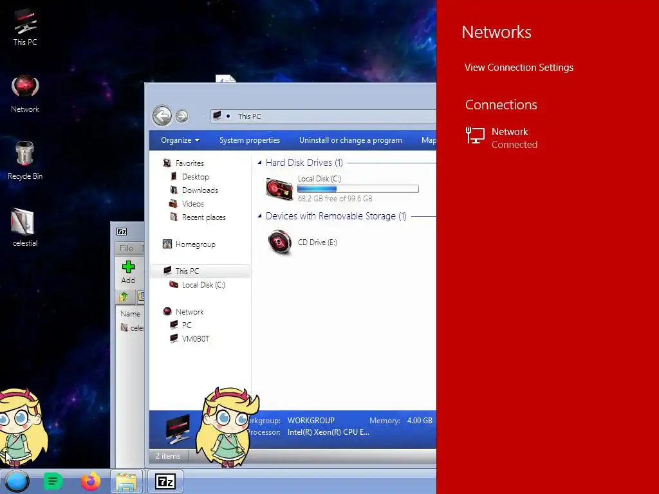The width and height of the screenshot is (659, 494).
Task: Click the This PC address bar field
Action: tap(323, 116)
